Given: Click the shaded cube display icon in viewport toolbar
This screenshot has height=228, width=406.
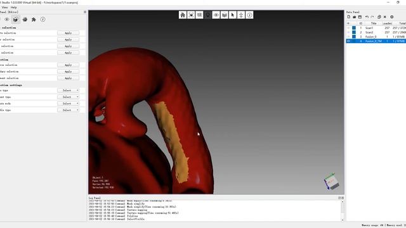Looking at the screenshot, I should pyautogui.click(x=225, y=15).
